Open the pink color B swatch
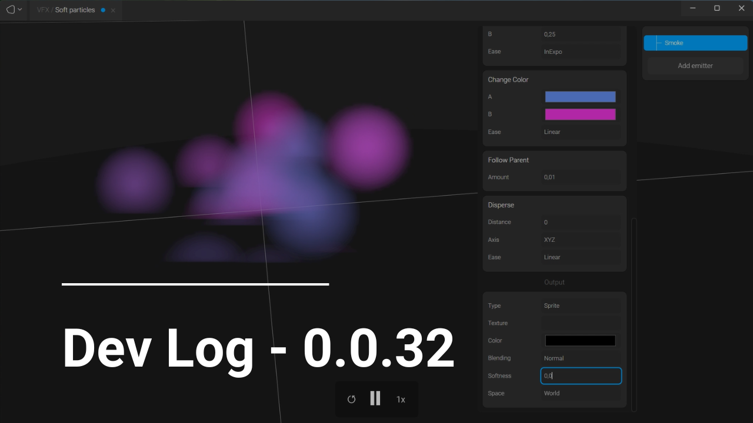This screenshot has width=753, height=423. [x=580, y=114]
